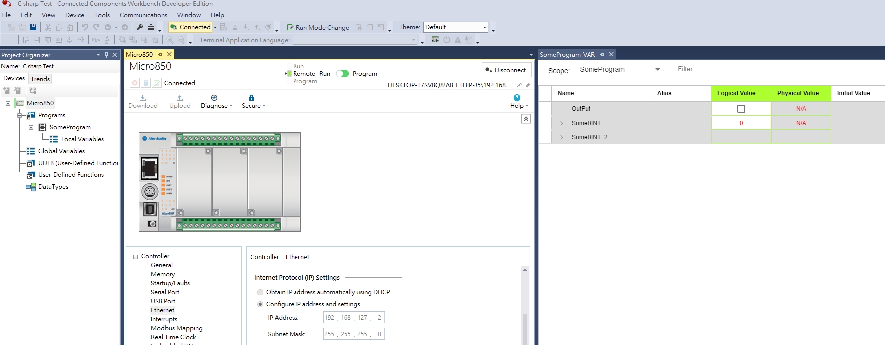Select User-Defined Functions in project tree
Image resolution: width=885 pixels, height=345 pixels.
tap(71, 175)
